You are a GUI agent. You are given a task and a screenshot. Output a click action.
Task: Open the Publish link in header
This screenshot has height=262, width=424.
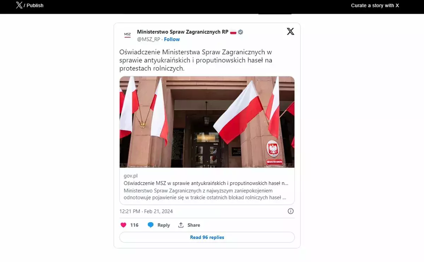point(35,5)
